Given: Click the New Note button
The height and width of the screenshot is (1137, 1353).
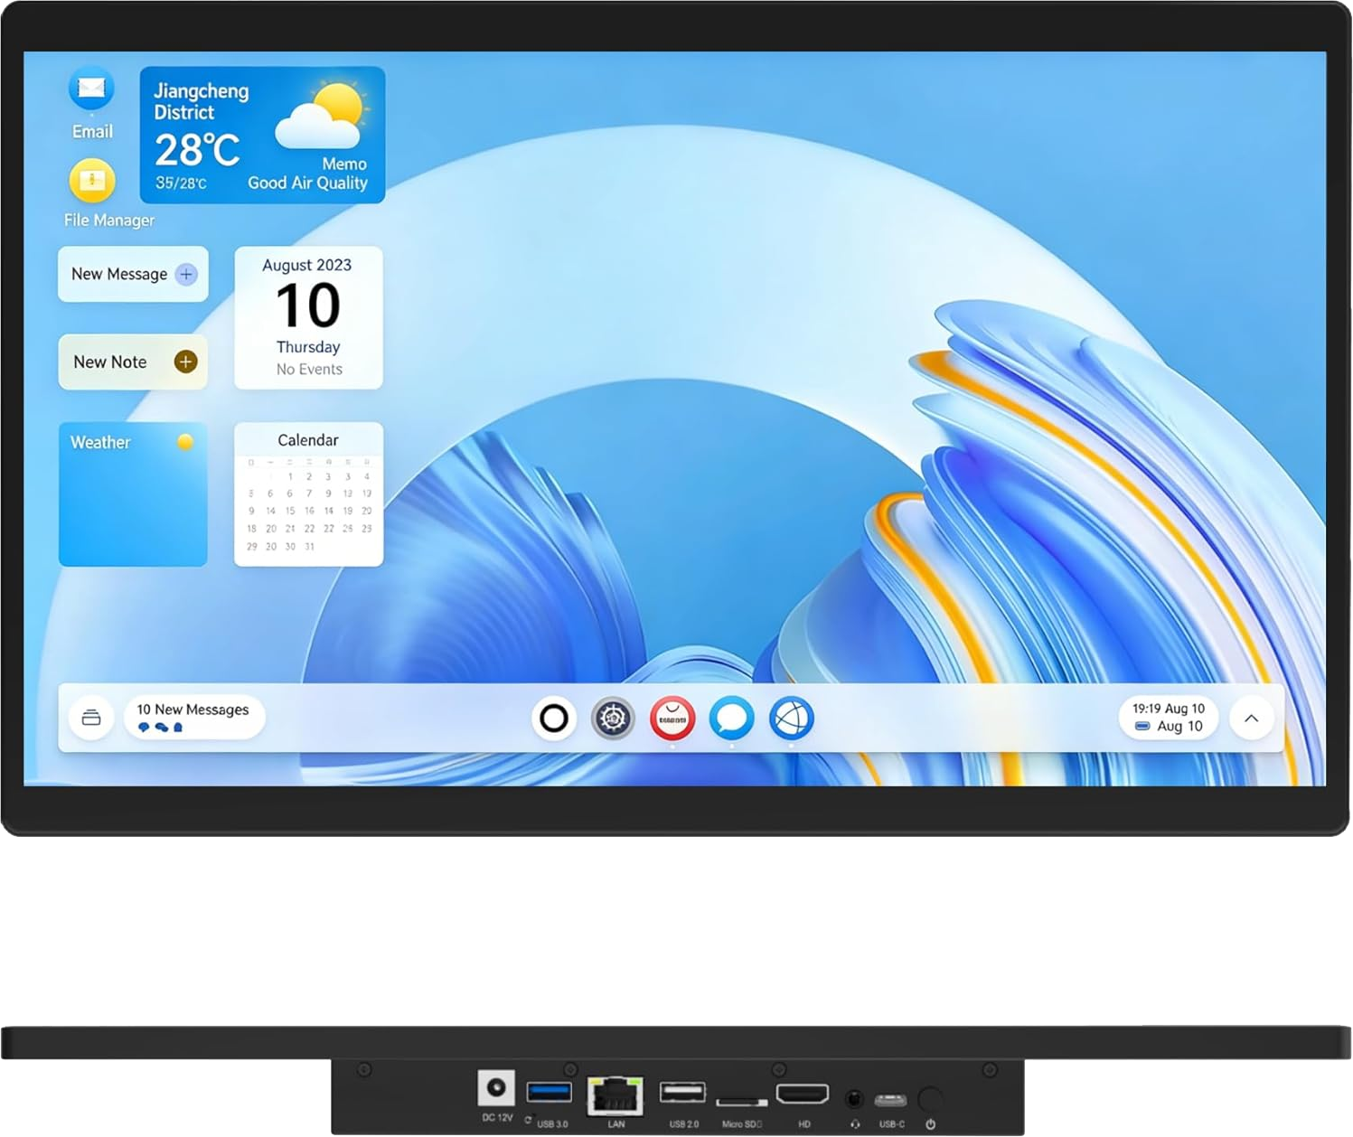Looking at the screenshot, I should coord(133,362).
